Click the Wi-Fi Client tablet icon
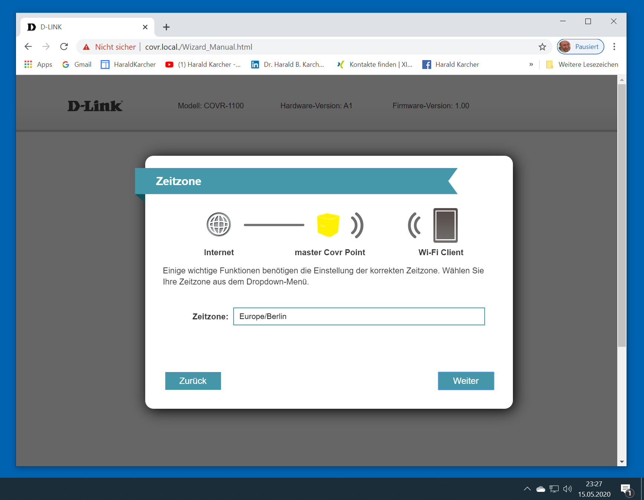 [x=446, y=225]
